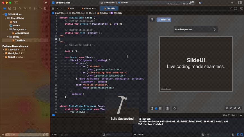Image resolution: width=244 pixels, height=137 pixels.
Task: Toggle the variables view pane
Action: click(238, 135)
